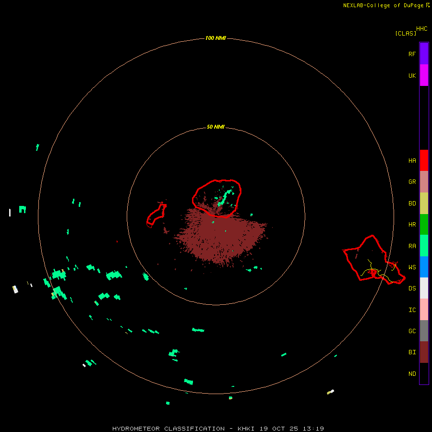The height and width of the screenshot is (432, 432).
Task: Click the UK legend label
Action: point(412,76)
